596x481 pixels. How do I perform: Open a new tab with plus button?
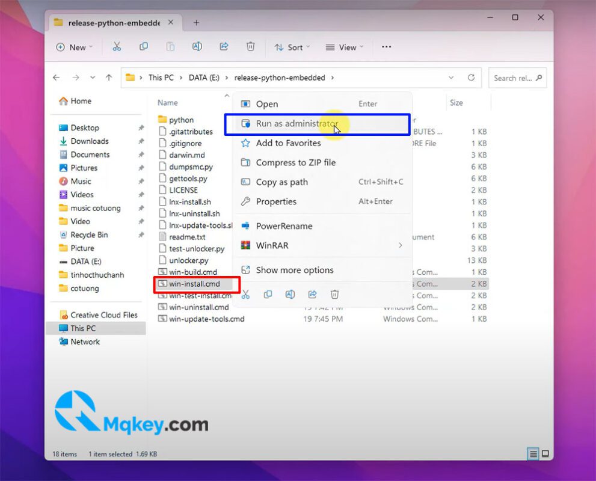(196, 23)
